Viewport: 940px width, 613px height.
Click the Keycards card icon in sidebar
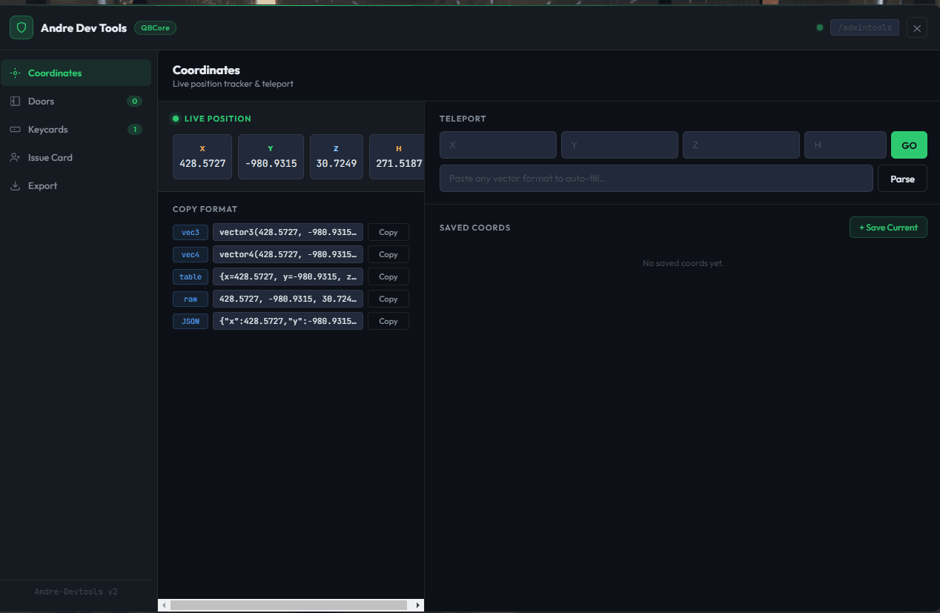[x=15, y=130]
